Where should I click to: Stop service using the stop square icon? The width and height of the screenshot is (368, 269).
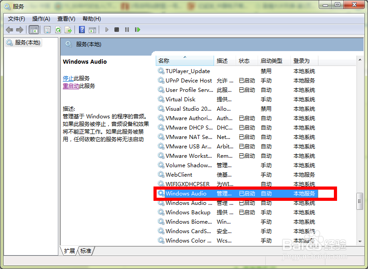(117, 30)
